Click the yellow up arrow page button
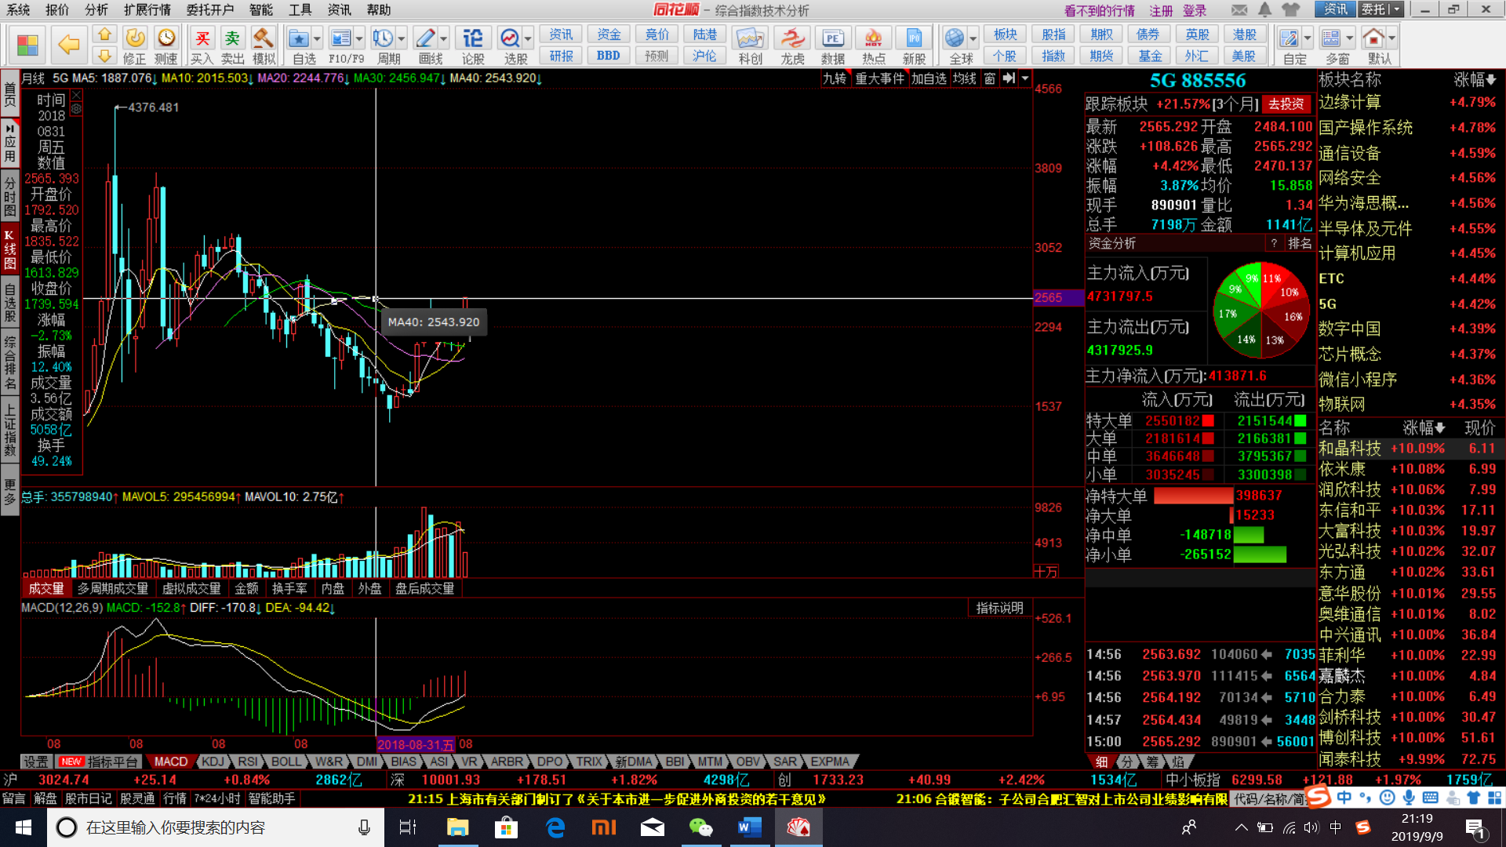This screenshot has height=847, width=1506. [104, 35]
